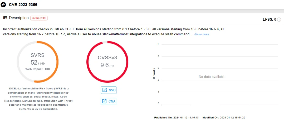Click the vulnerability description text
Screen dimensions: 284x120
(x=114, y=32)
